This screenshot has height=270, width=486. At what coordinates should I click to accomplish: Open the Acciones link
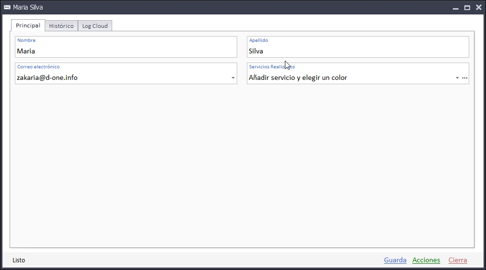point(426,260)
